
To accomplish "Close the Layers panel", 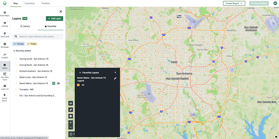I will click(x=61, y=12).
